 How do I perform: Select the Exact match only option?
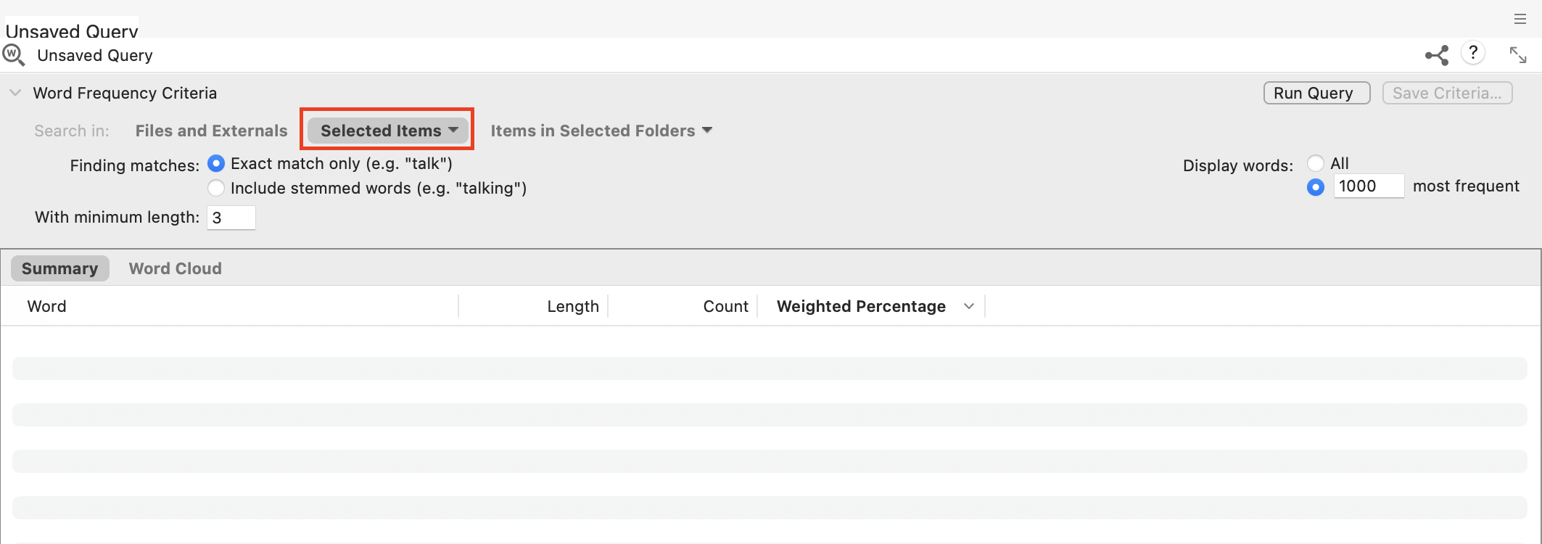[x=216, y=164]
